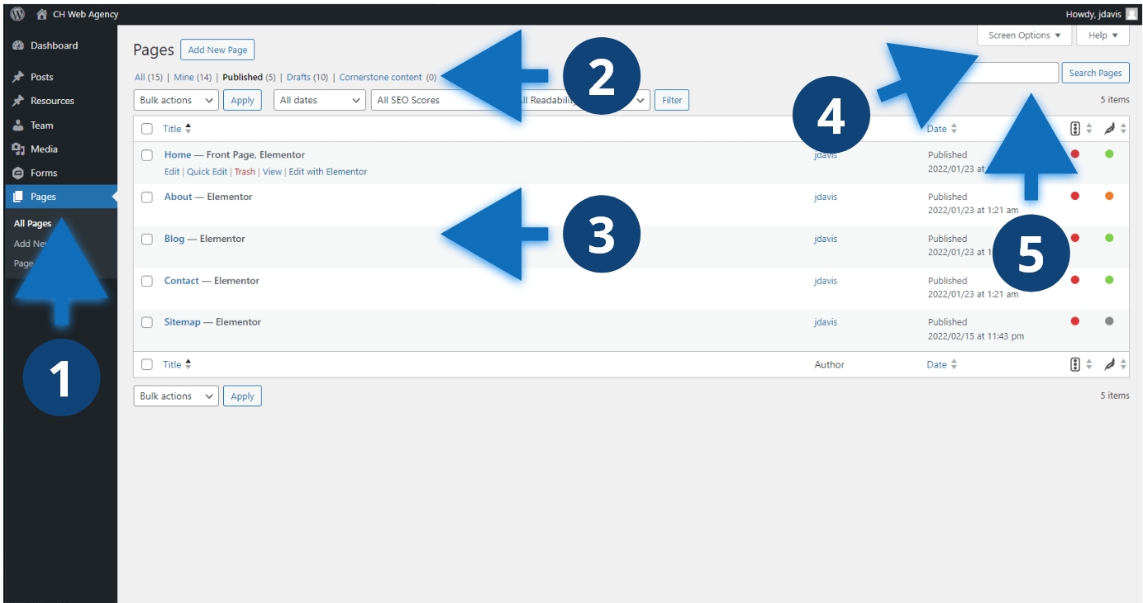Click the jdavis user avatar

1131,14
